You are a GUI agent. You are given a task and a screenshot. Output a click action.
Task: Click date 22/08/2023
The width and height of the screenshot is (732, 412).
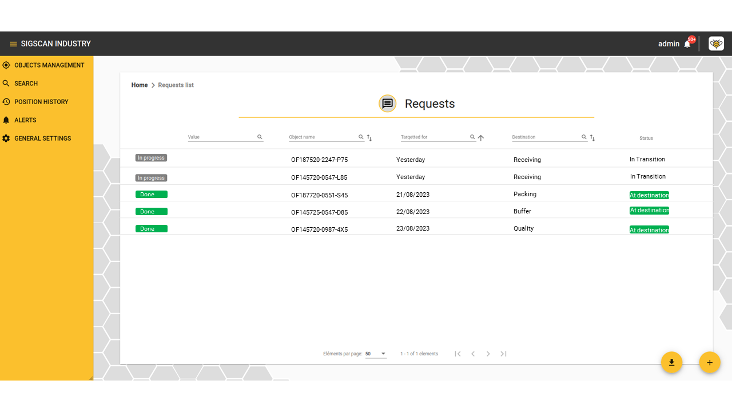point(413,212)
